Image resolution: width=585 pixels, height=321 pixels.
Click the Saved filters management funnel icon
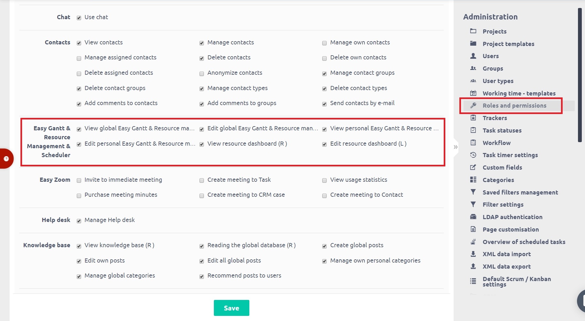click(473, 192)
